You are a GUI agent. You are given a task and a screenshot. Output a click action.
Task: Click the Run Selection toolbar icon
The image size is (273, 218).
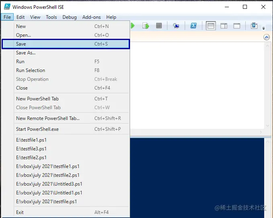tap(146, 26)
